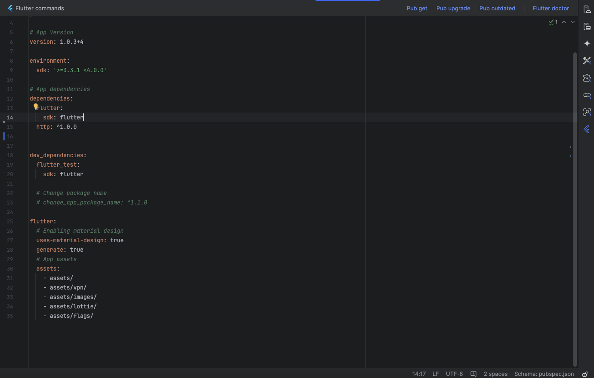Viewport: 594px width, 378px height.
Task: Jump to previous highlighted problem arrow
Action: (564, 22)
